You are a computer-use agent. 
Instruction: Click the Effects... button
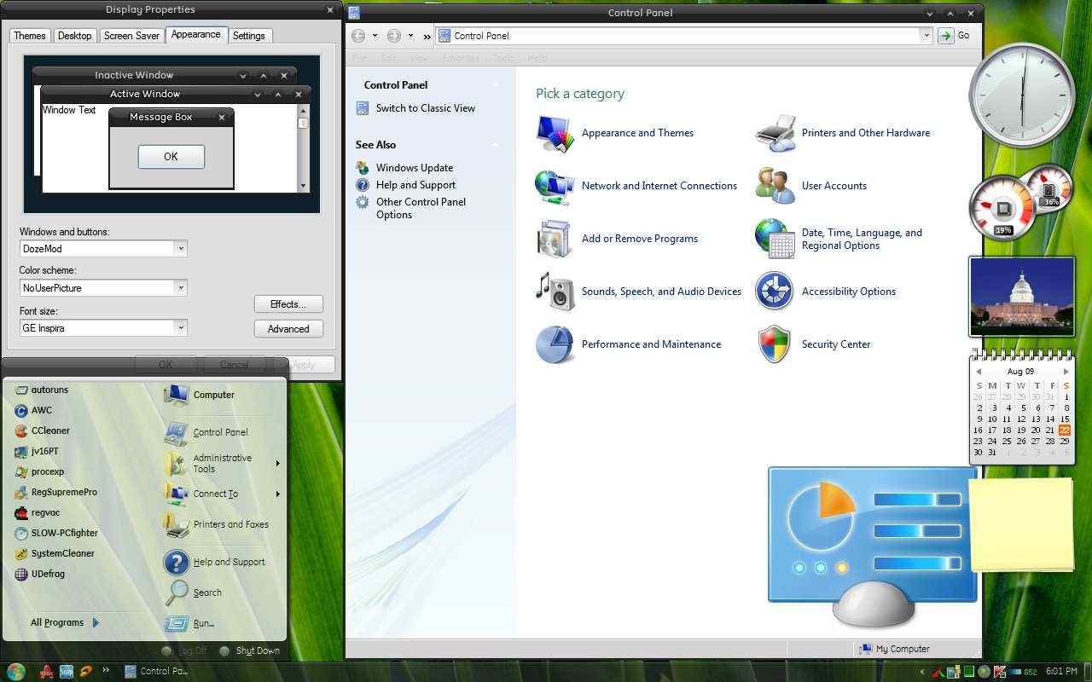[288, 304]
